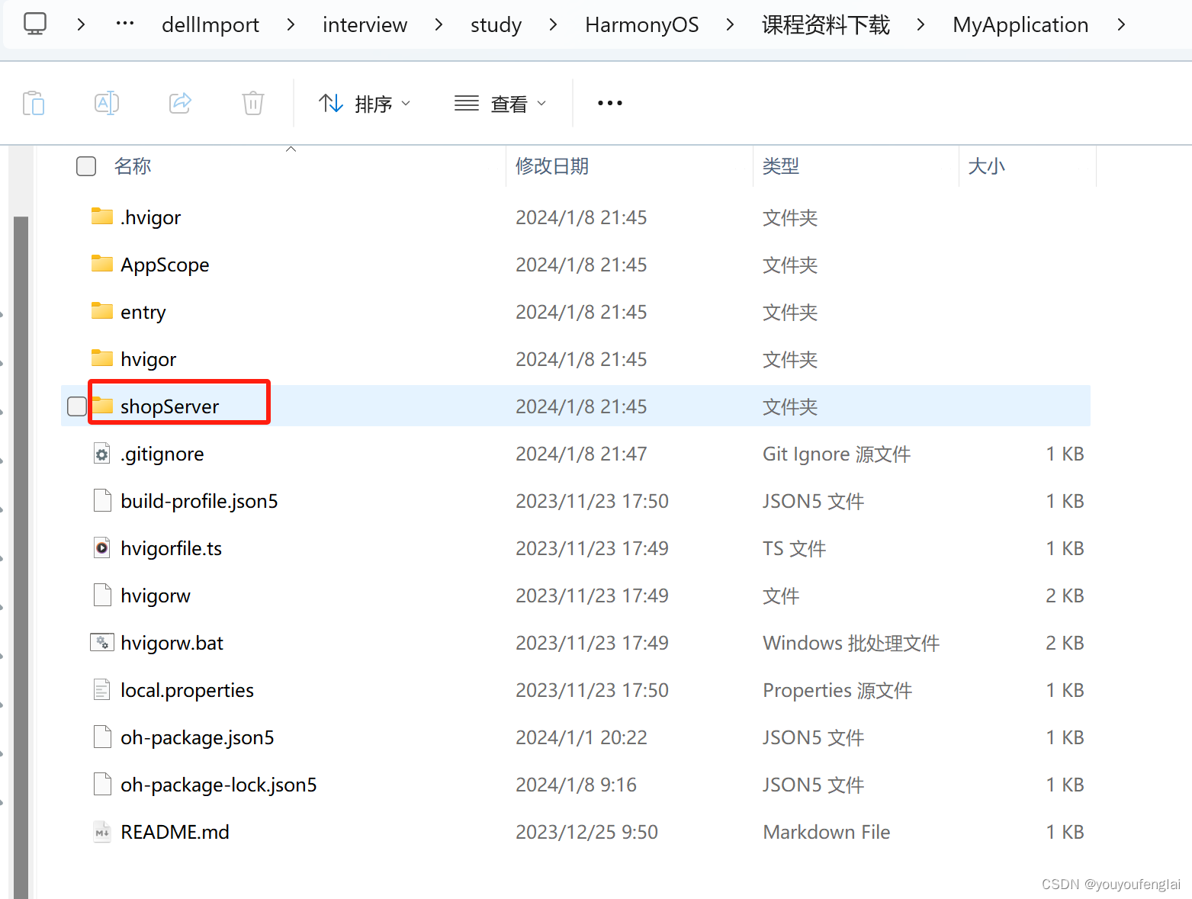Select the oh-package-lock.json5 file name
This screenshot has width=1192, height=899.
tap(218, 785)
